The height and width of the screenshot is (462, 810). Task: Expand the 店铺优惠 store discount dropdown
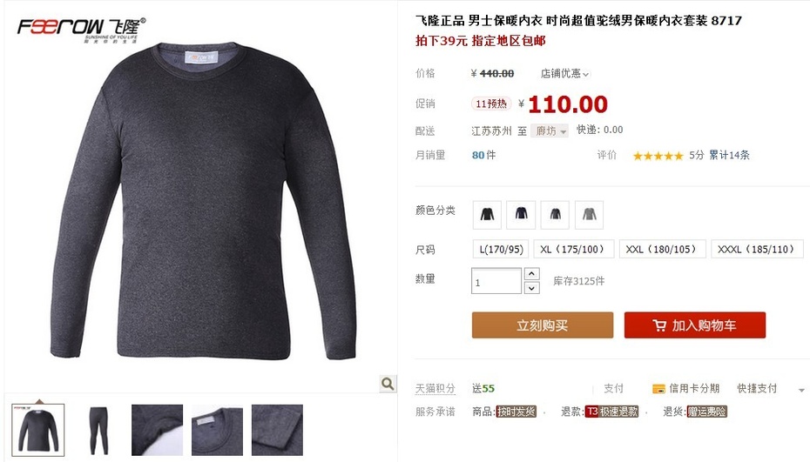click(x=564, y=74)
